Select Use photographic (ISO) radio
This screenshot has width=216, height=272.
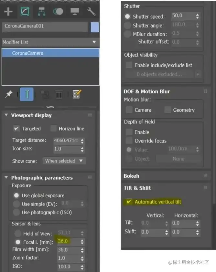click(16, 212)
